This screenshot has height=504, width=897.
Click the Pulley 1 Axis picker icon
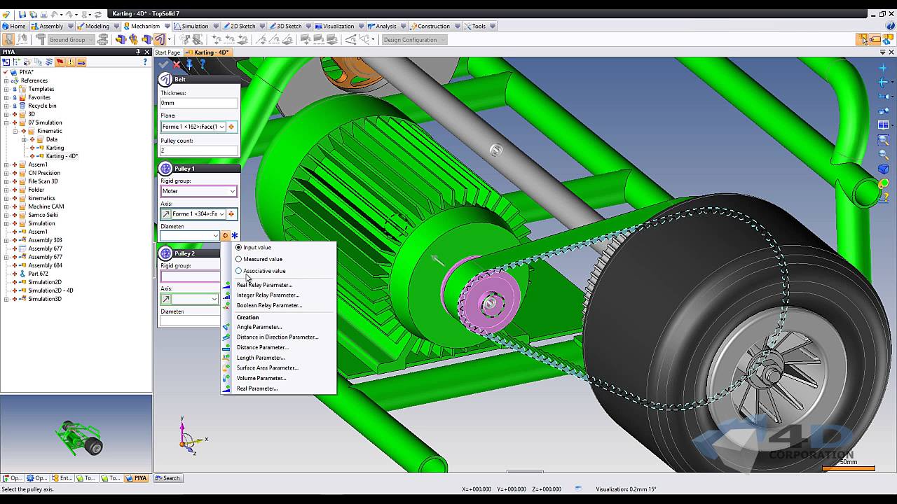point(231,213)
